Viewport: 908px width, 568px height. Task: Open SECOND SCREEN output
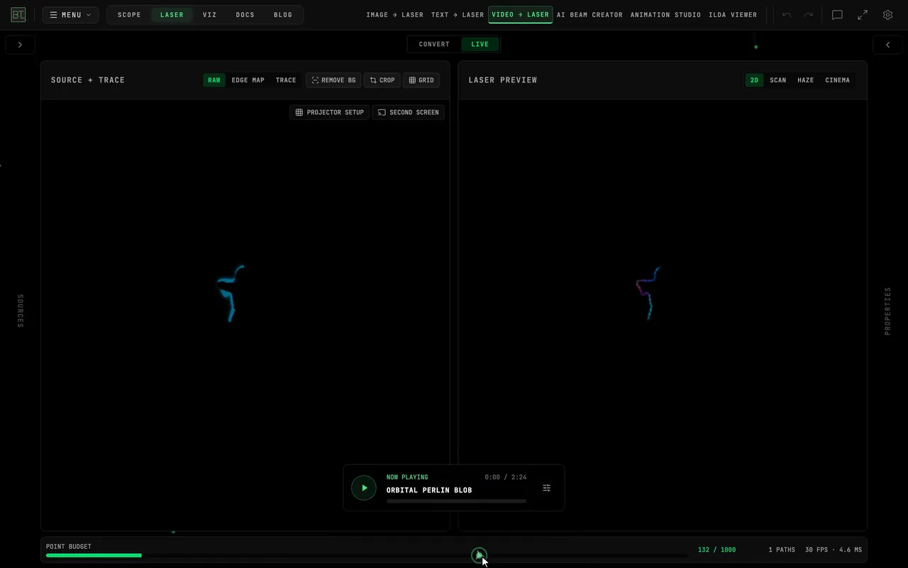[x=409, y=112]
